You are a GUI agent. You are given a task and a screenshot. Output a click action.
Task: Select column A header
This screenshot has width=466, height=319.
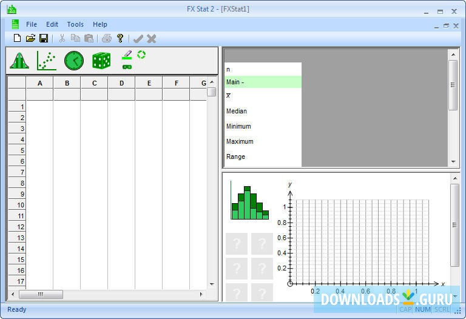40,83
